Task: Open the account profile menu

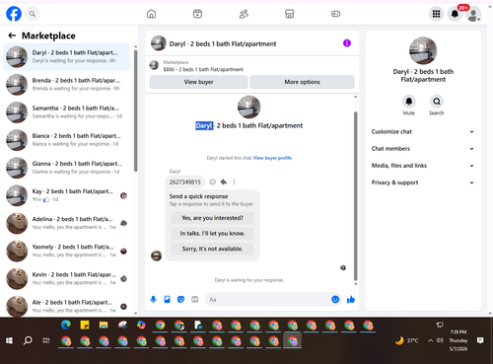Action: (473, 15)
